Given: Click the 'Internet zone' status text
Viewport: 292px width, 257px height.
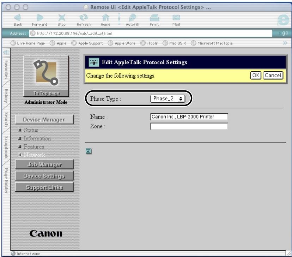Looking at the screenshot, I should point(29,253).
